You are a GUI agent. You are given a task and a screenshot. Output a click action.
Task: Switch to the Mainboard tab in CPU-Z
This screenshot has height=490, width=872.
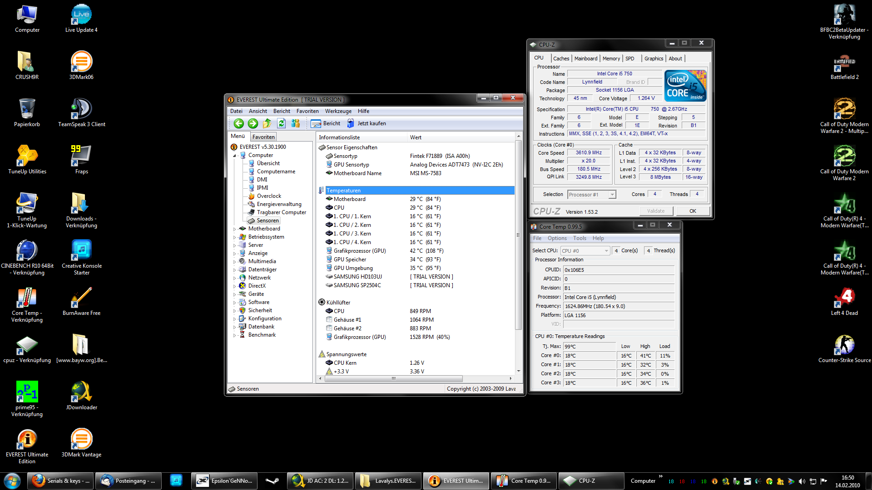pyautogui.click(x=585, y=59)
